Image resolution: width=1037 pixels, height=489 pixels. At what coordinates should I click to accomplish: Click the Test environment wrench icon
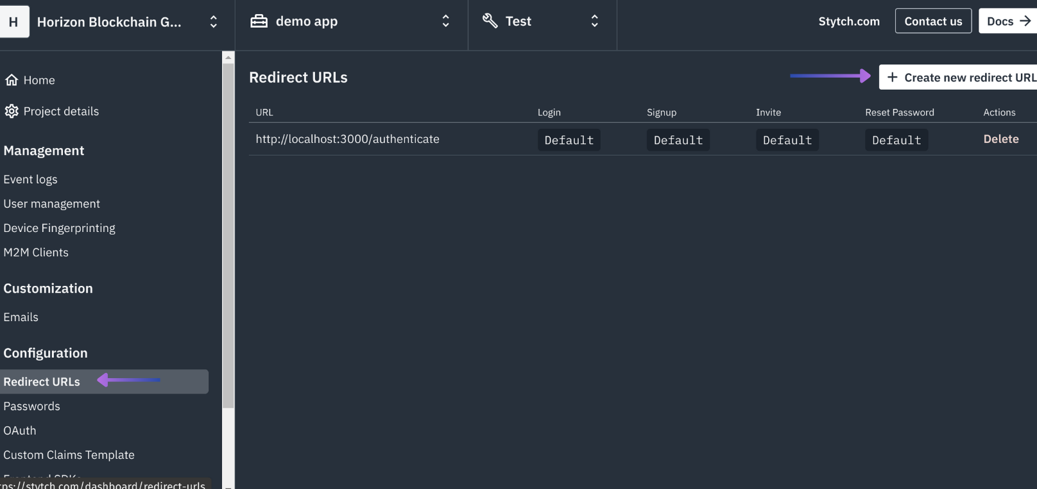(x=490, y=21)
